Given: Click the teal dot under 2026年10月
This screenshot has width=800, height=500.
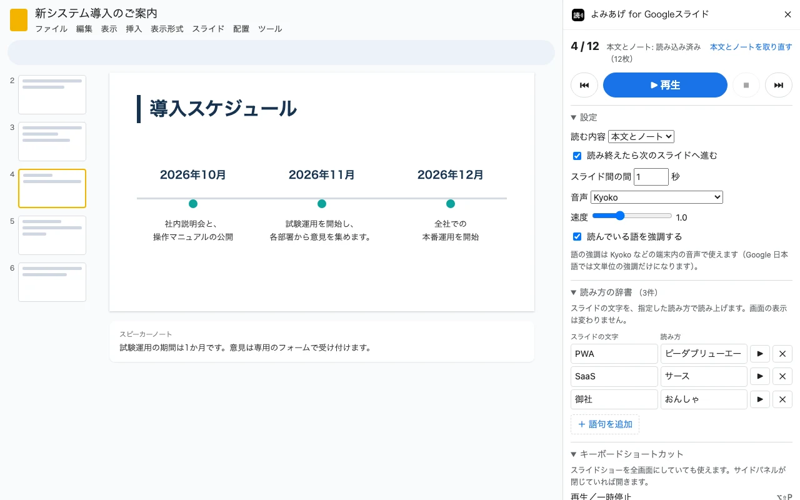Looking at the screenshot, I should [x=193, y=204].
